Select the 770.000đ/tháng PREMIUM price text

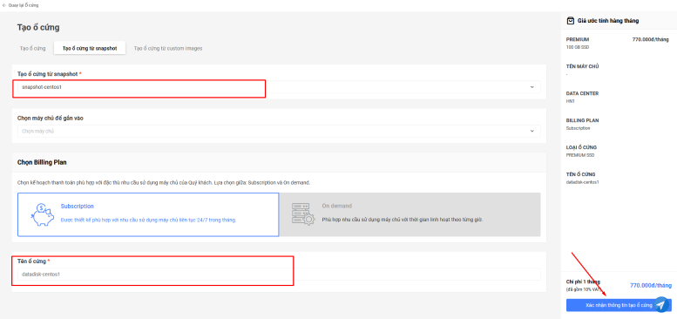(650, 39)
